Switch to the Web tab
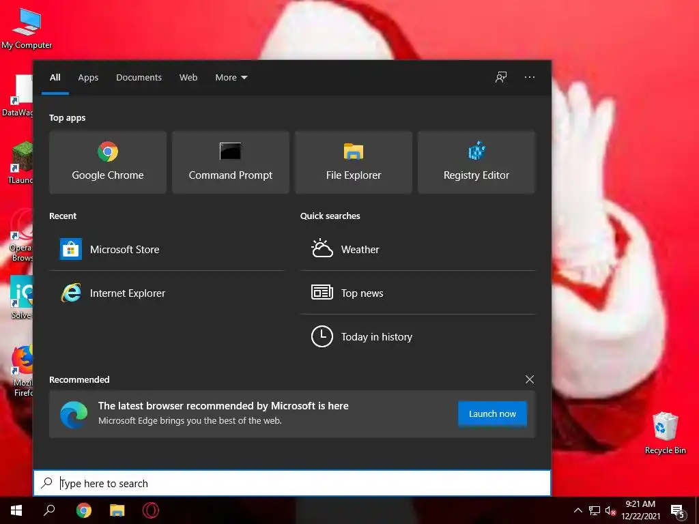 [188, 78]
